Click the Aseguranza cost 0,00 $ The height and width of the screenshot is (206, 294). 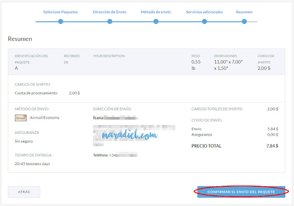click(272, 135)
